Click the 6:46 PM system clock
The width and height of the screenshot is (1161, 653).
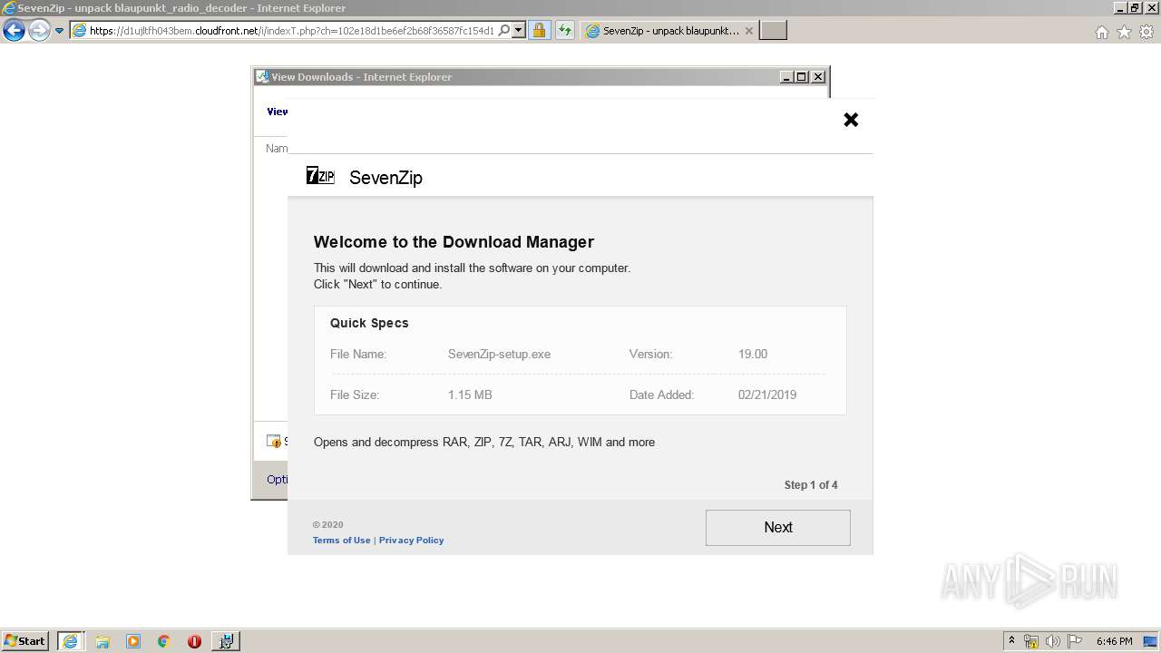coord(1114,641)
